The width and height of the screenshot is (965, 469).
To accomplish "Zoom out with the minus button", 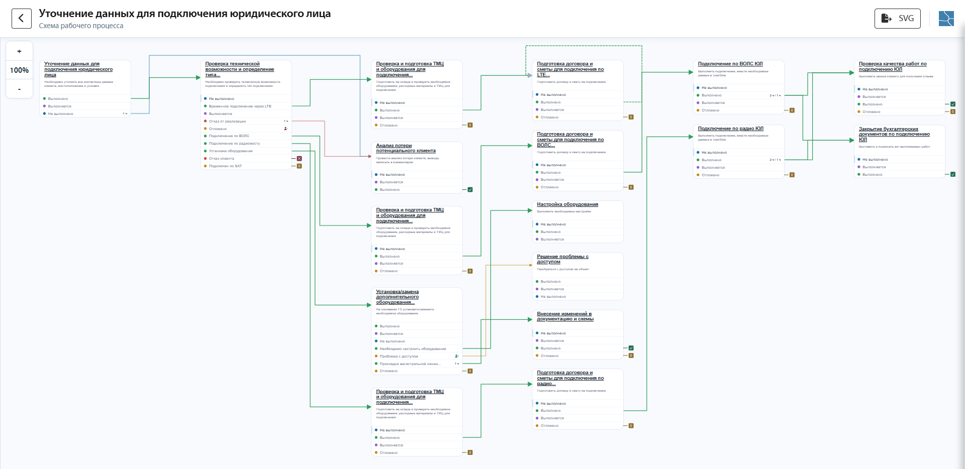I will click(x=20, y=89).
